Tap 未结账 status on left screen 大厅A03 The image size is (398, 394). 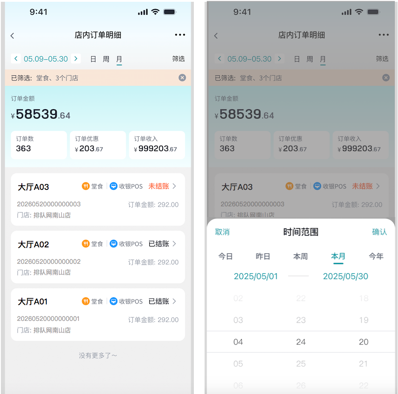click(x=159, y=186)
